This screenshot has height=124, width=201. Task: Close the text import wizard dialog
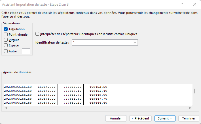[x=195, y=4]
